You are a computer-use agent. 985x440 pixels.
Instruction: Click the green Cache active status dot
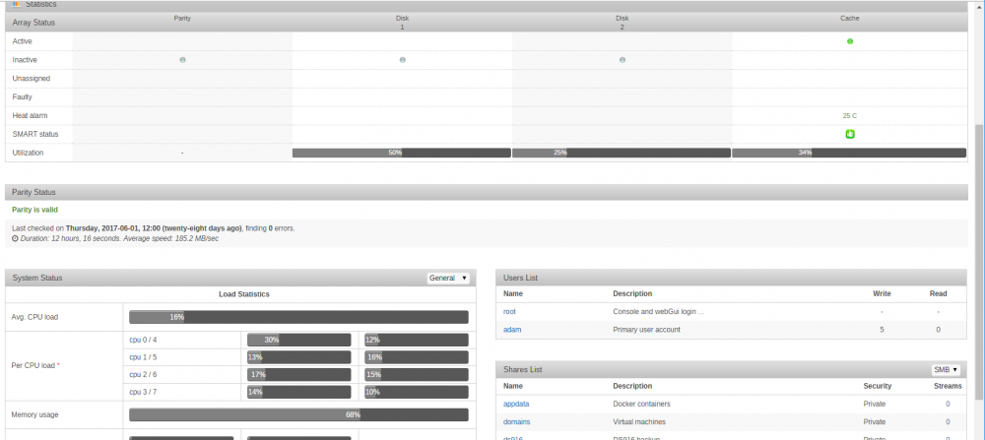tap(850, 41)
